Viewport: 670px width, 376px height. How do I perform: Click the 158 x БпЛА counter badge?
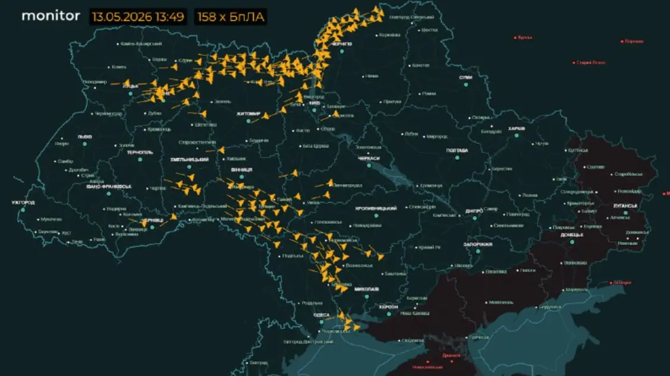231,17
